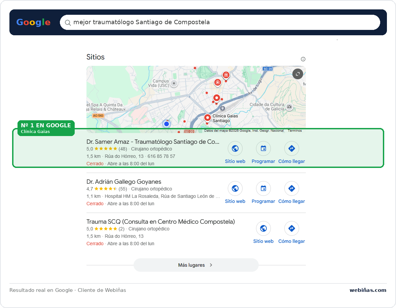The width and height of the screenshot is (396, 308).
Task: Click the red hospital marker topmost on the map
Action: click(x=226, y=75)
